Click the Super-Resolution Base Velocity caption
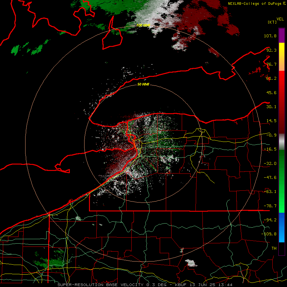 [x=145, y=285]
